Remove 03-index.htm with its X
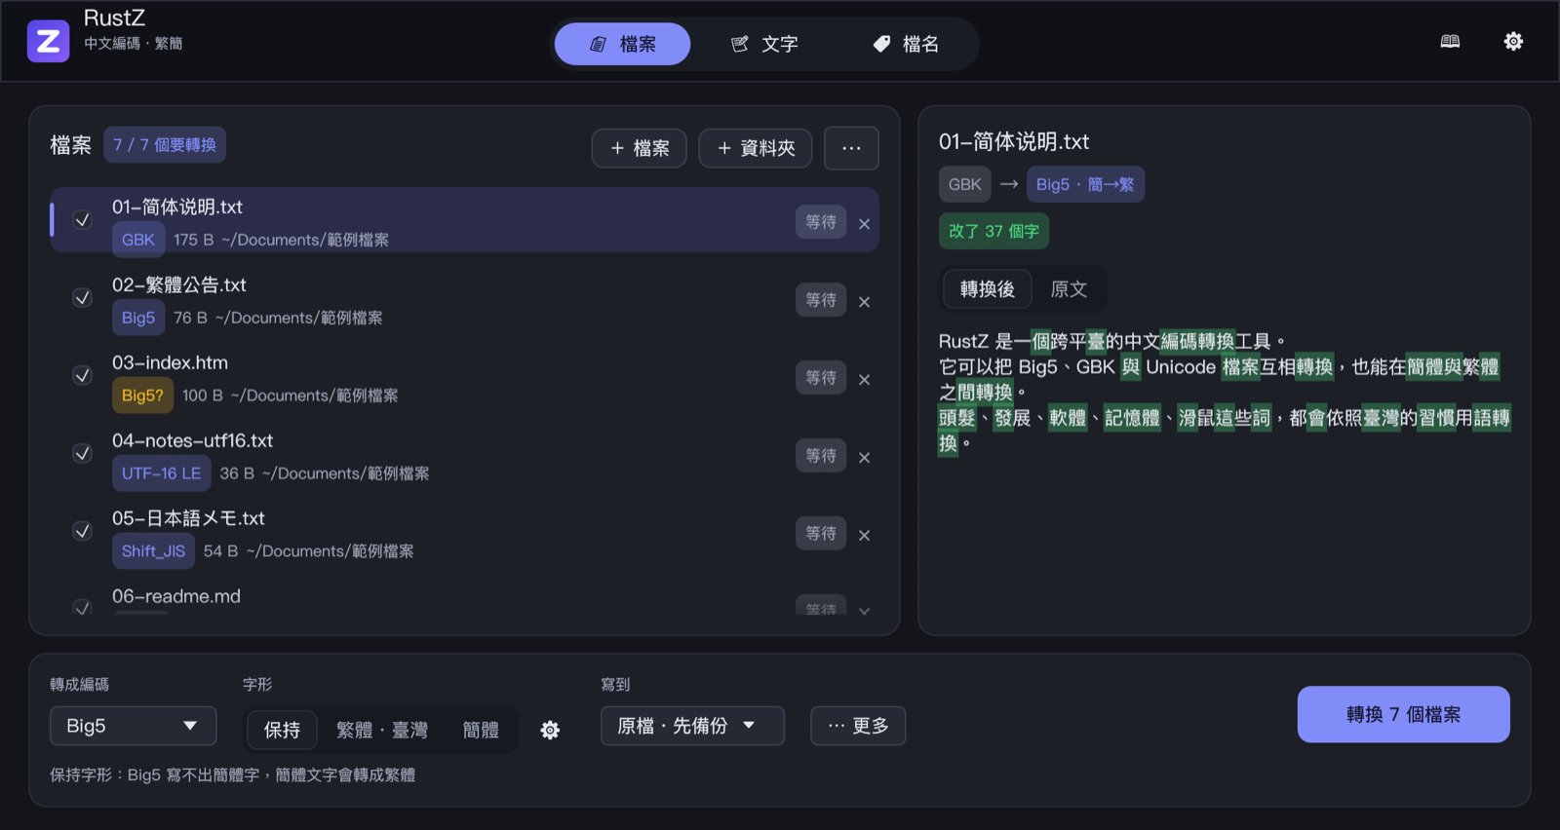The width and height of the screenshot is (1560, 830). tap(864, 380)
